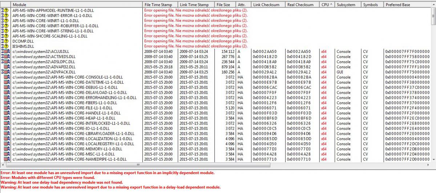436x193 pixels.
Task: Select the row c:\windows\system32\ACLUI.DLL
Action: (215, 51)
